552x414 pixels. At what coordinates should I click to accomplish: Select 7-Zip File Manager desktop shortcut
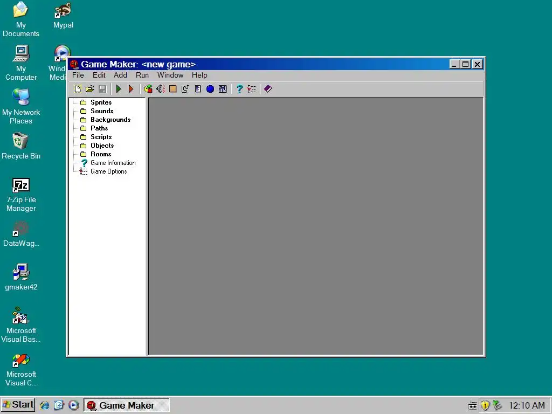[21, 195]
